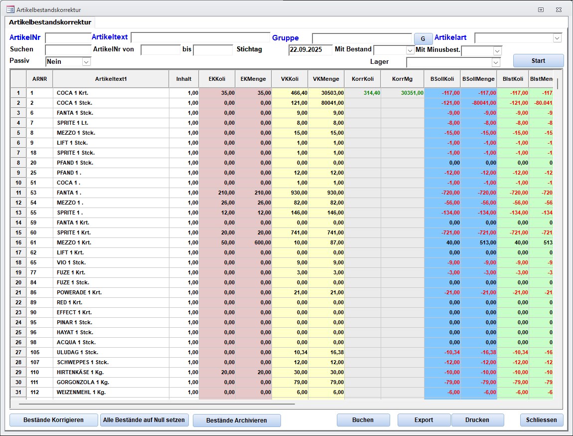Screen dimensions: 573x436
Task: Expand the Lager dropdown list
Action: click(x=495, y=62)
